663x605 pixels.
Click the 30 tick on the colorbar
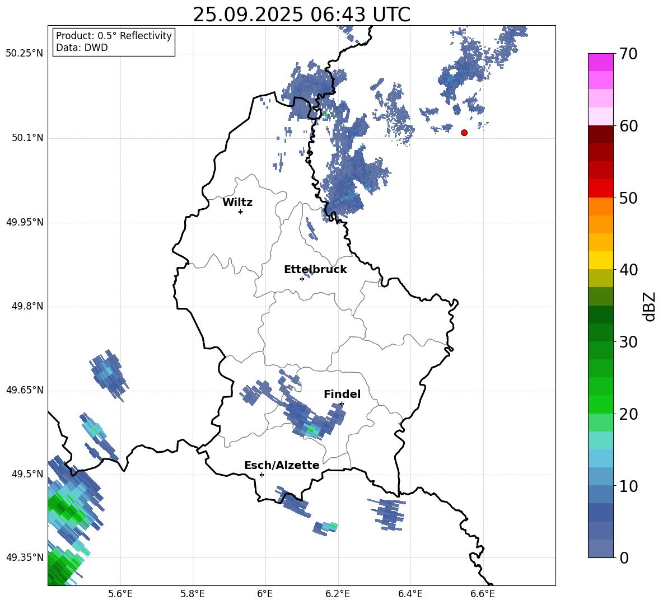pos(628,342)
